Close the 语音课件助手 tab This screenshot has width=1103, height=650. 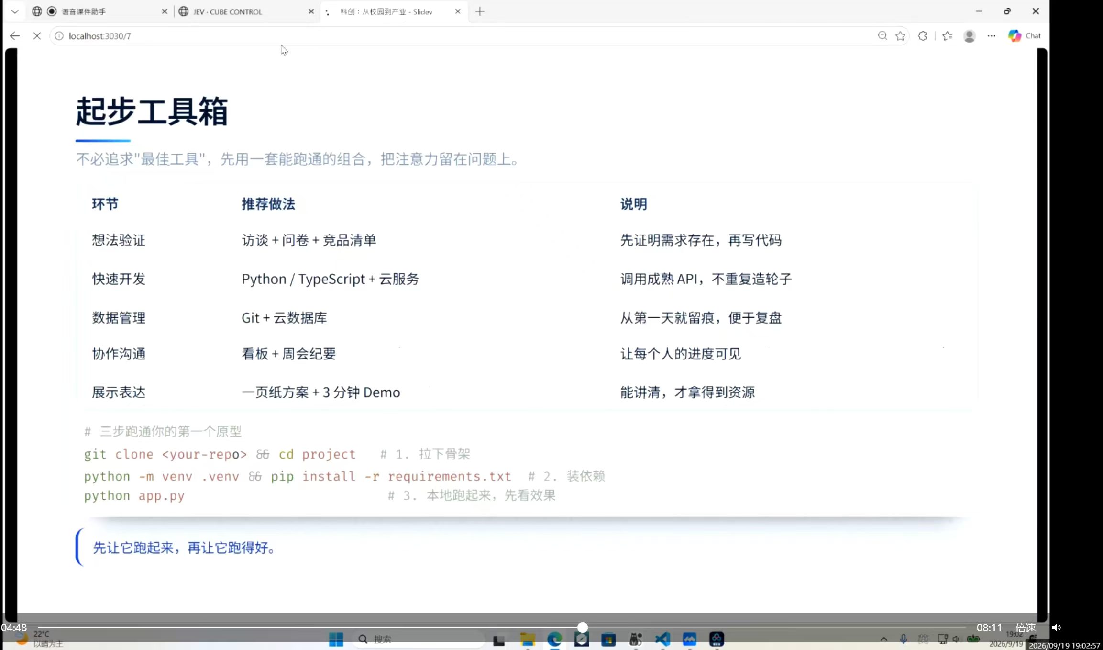pos(165,11)
